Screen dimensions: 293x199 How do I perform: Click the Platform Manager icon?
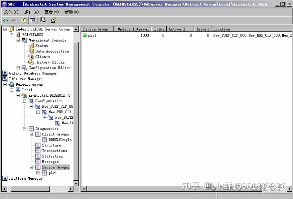coord(5,178)
